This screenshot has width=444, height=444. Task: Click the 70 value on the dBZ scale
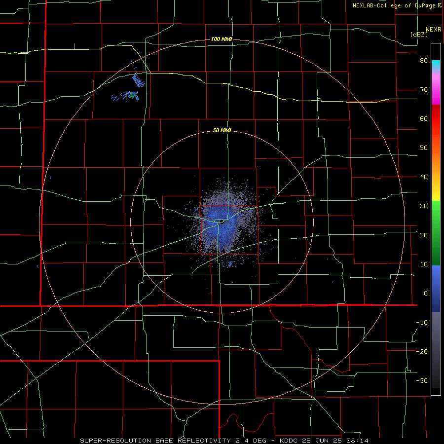424,90
